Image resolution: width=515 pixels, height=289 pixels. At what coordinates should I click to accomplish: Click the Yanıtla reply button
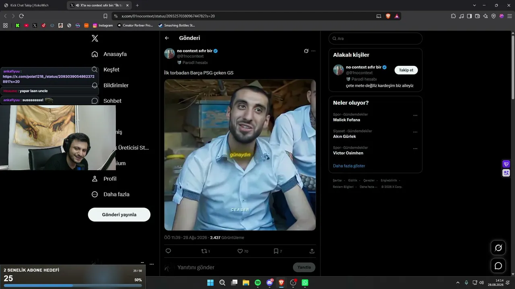304,267
